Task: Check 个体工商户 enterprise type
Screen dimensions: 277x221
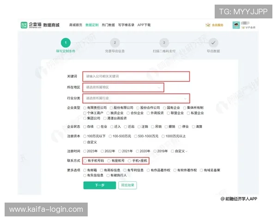Action: coord(85,113)
